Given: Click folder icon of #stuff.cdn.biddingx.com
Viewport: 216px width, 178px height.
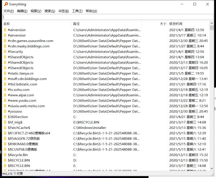Looking at the screenshot, I should point(5,79).
